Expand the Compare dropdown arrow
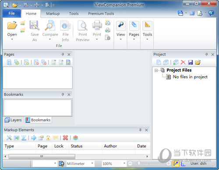This screenshot has height=170, width=219. point(50,39)
